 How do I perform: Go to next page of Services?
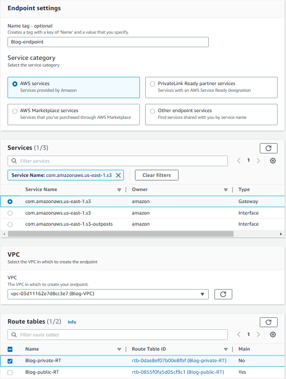tap(258, 161)
